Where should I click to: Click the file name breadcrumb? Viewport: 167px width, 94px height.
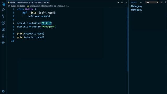(47, 6)
